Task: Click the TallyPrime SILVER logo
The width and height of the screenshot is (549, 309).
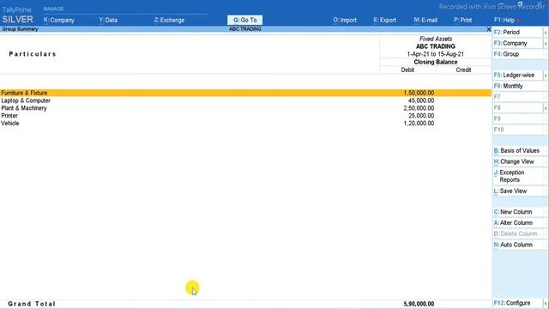Action: 17,15
